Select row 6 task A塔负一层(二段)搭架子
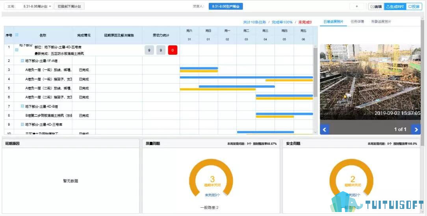Viewport: 427px width, 216px height. pyautogui.click(x=49, y=97)
